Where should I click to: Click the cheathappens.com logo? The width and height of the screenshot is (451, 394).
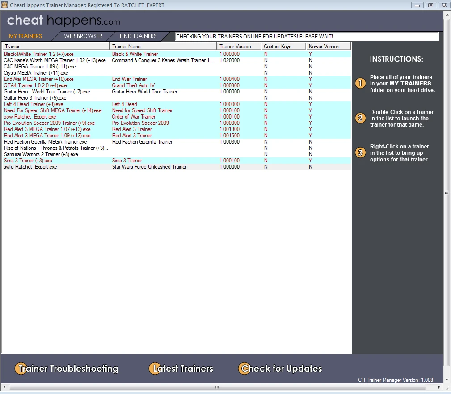63,21
